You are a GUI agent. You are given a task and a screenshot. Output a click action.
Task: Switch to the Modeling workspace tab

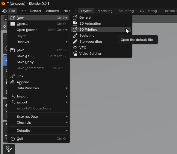[x=105, y=11]
